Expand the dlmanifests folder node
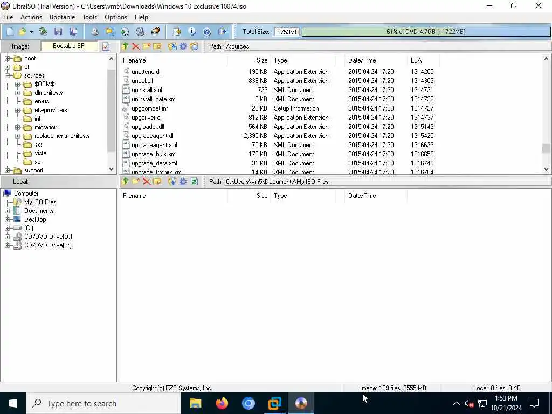The width and height of the screenshot is (552, 414). pyautogui.click(x=18, y=93)
